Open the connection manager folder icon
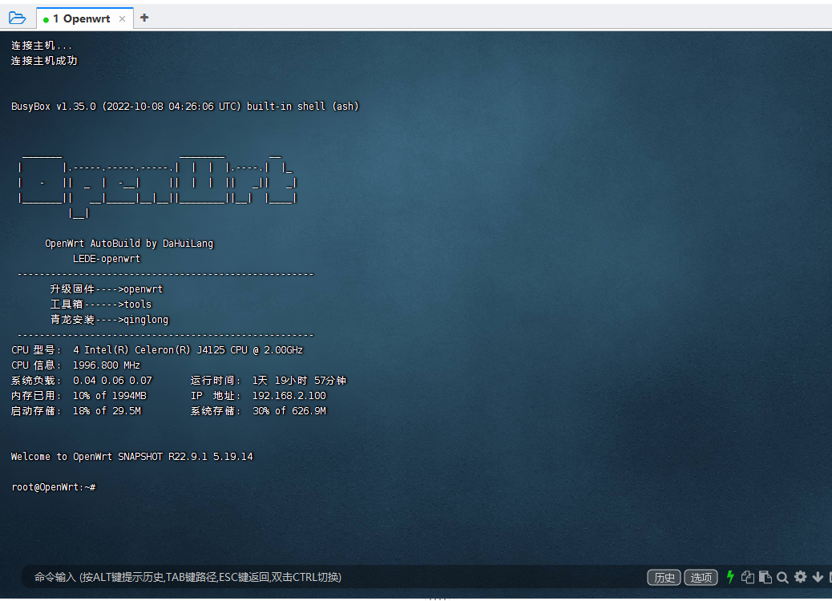The height and width of the screenshot is (601, 832). pyautogui.click(x=18, y=18)
